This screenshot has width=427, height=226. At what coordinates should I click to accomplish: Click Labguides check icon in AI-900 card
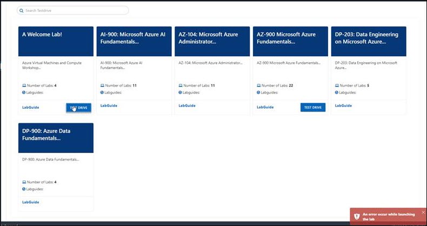point(102,92)
